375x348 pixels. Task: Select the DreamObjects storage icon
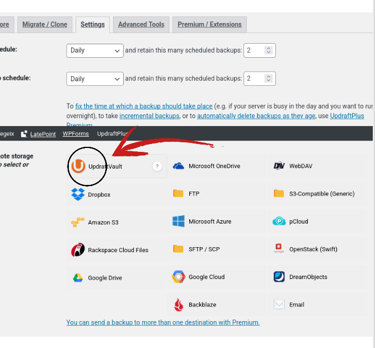coord(279,277)
